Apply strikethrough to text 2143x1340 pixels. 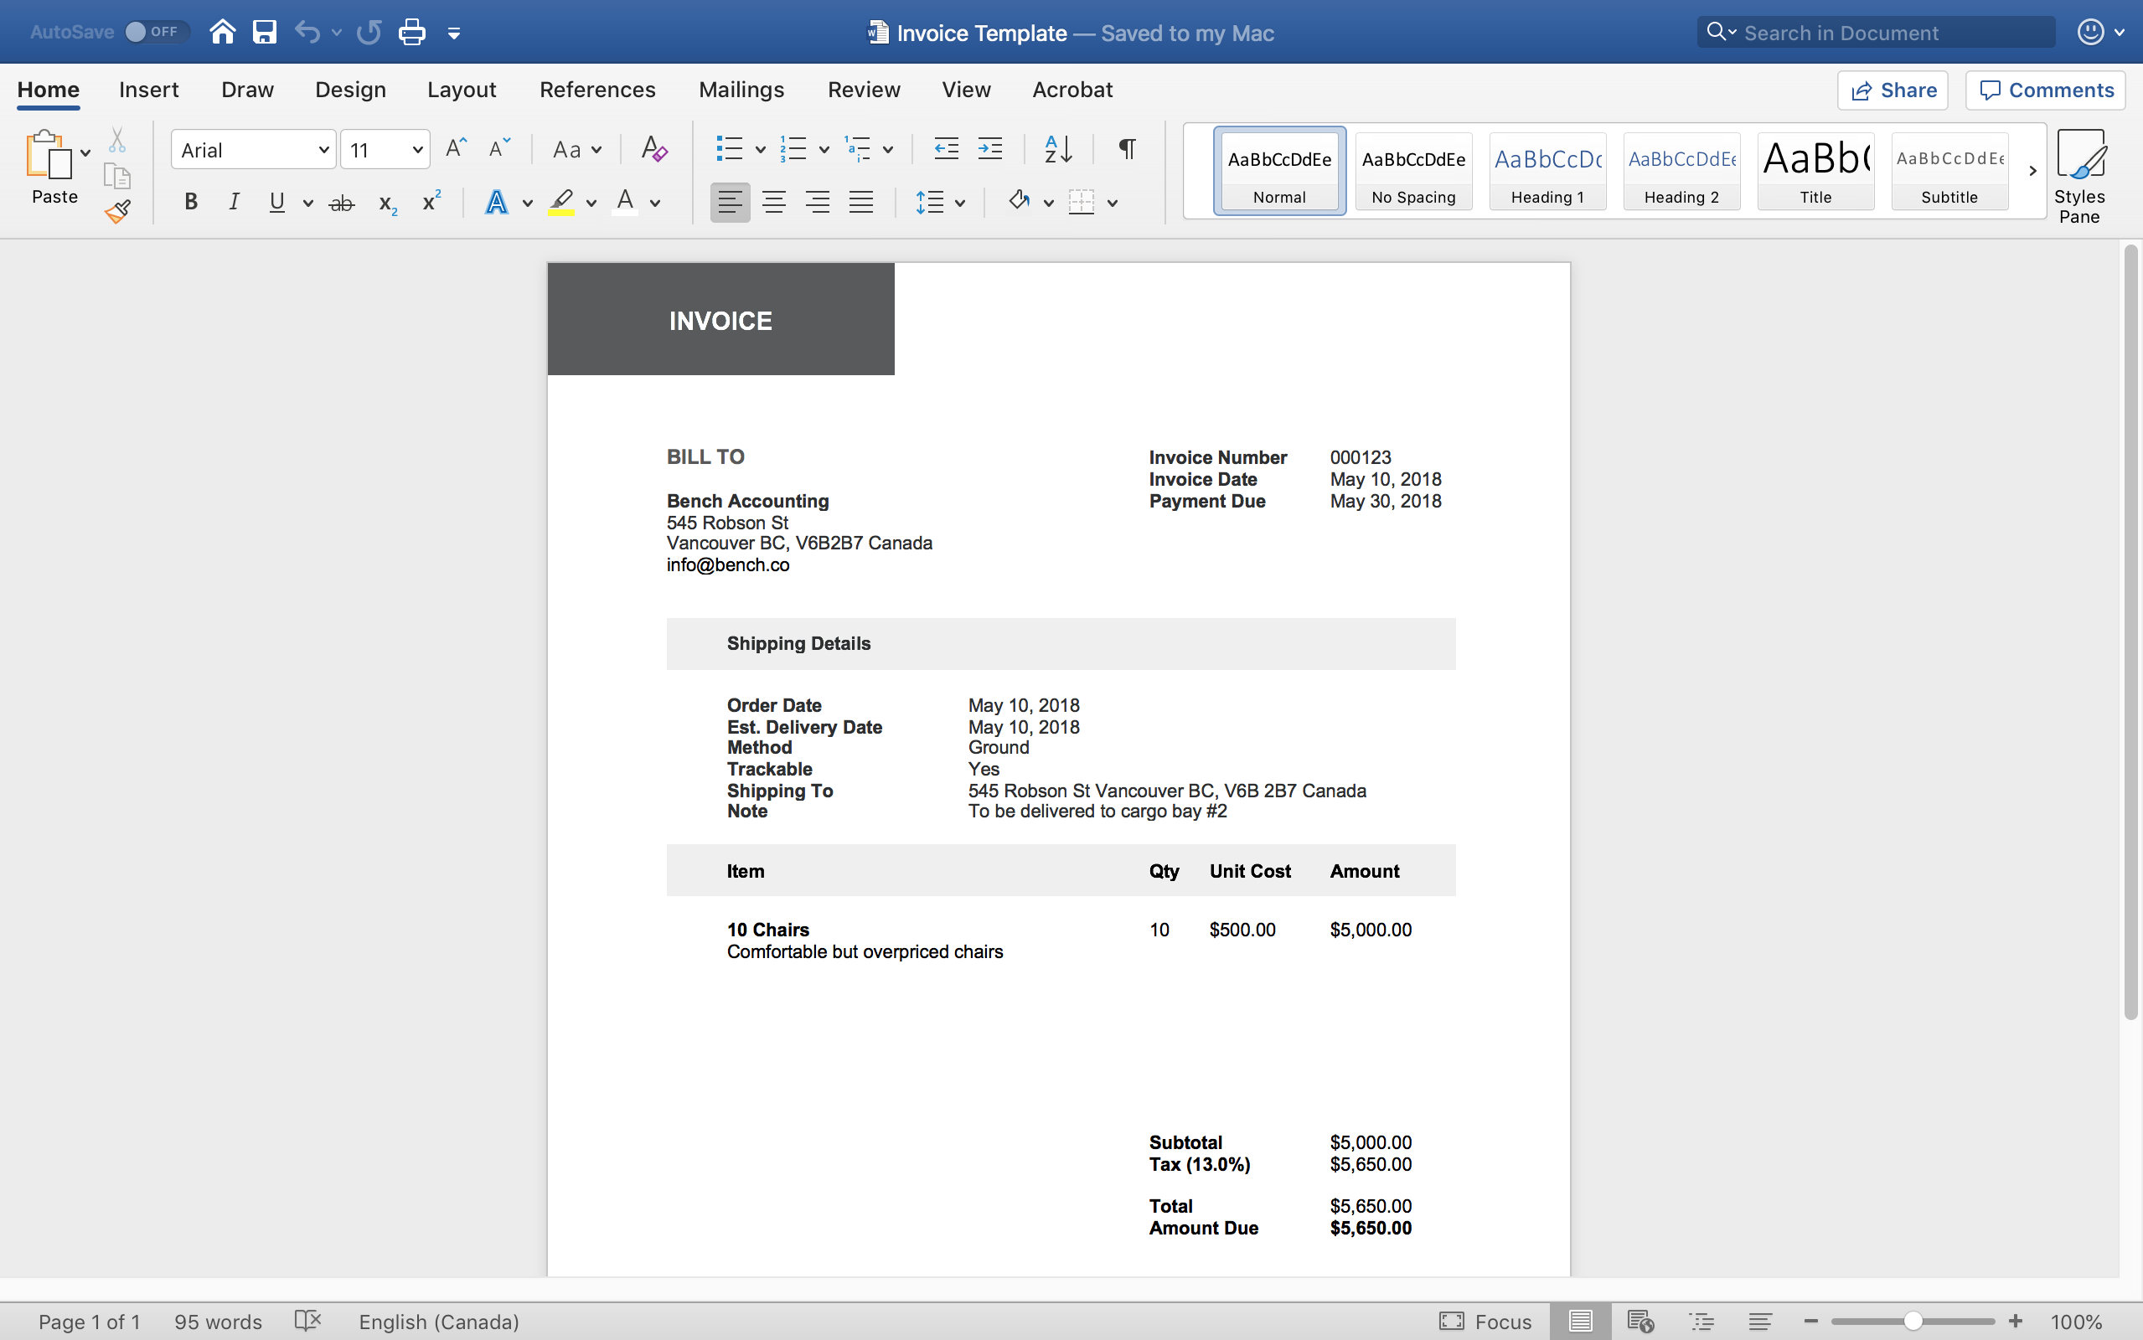pyautogui.click(x=342, y=201)
